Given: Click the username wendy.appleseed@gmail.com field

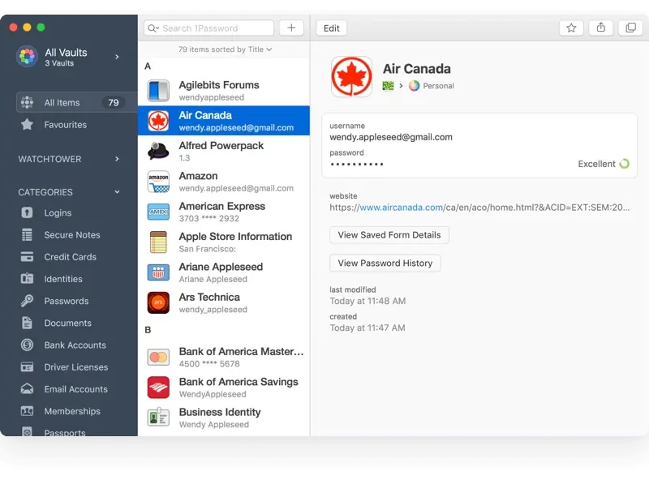Looking at the screenshot, I should [391, 137].
